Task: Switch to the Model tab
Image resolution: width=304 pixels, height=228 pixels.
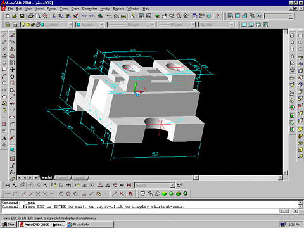Action: click(47, 177)
